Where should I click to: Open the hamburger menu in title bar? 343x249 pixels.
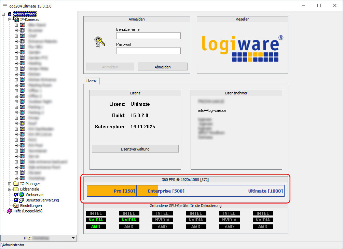[5, 6]
